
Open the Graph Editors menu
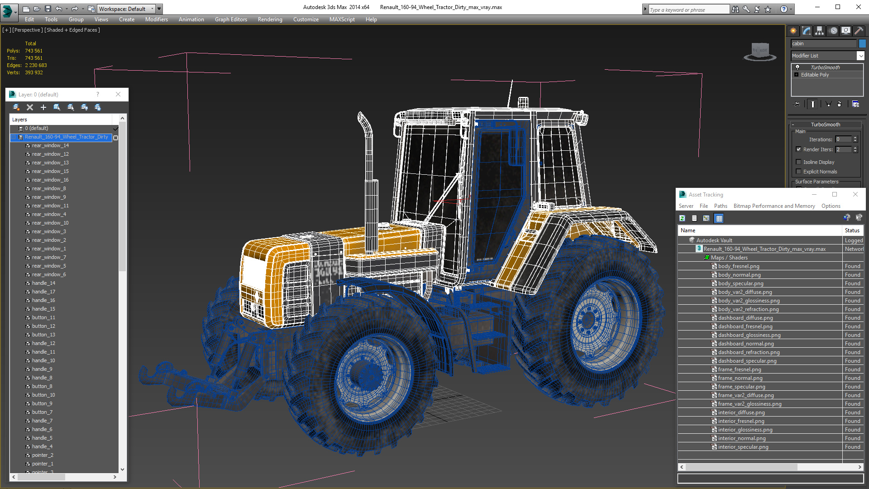231,19
